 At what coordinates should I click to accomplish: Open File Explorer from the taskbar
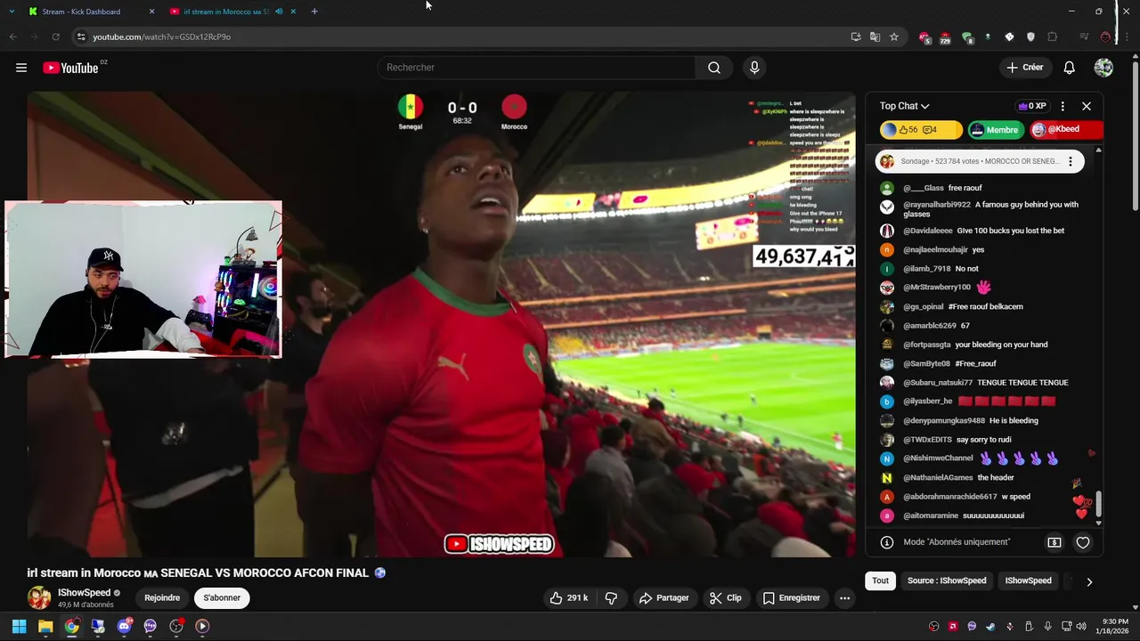(45, 626)
